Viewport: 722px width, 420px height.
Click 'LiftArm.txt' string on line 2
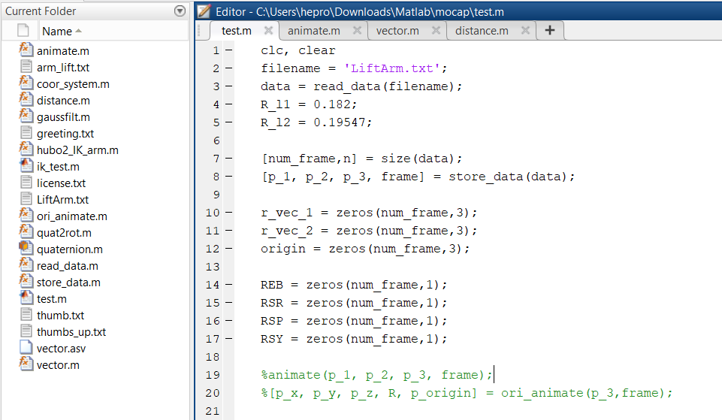[x=392, y=68]
